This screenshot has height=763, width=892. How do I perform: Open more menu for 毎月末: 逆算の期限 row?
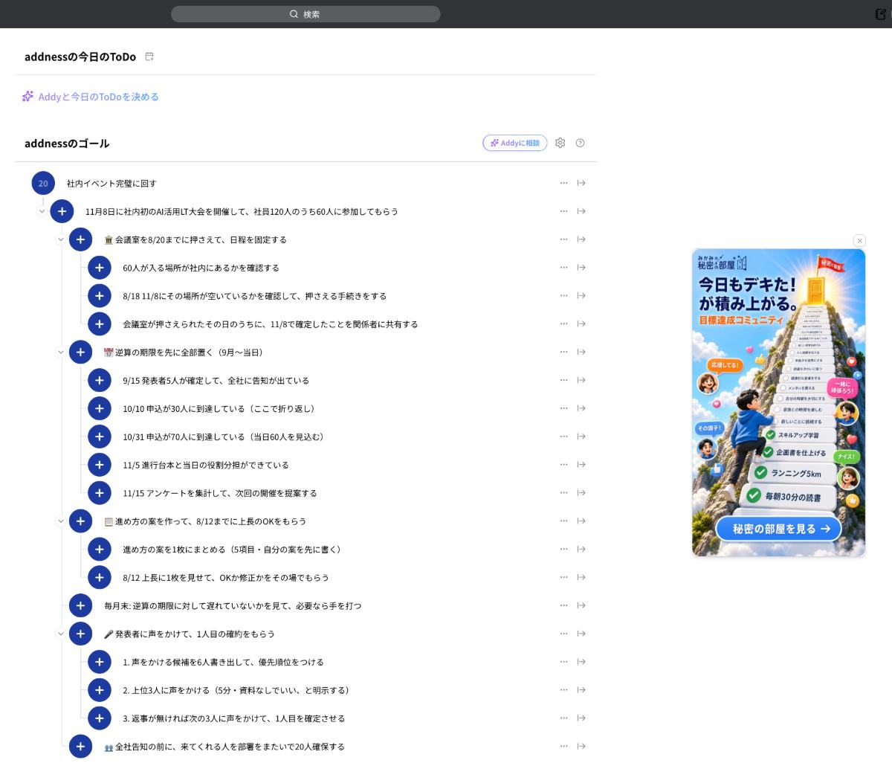tap(563, 605)
